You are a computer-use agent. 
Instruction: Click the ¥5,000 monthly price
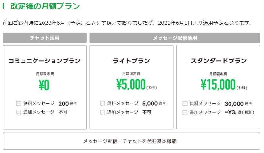131,84
